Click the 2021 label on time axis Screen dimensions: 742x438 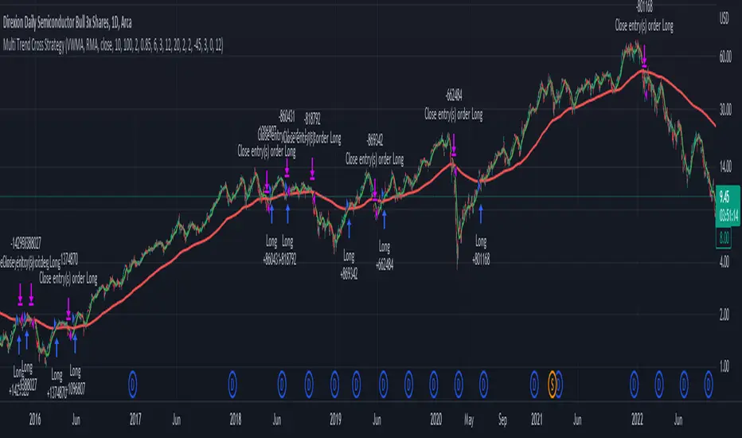(537, 419)
